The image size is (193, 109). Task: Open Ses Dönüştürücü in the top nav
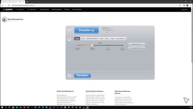click(x=44, y=9)
